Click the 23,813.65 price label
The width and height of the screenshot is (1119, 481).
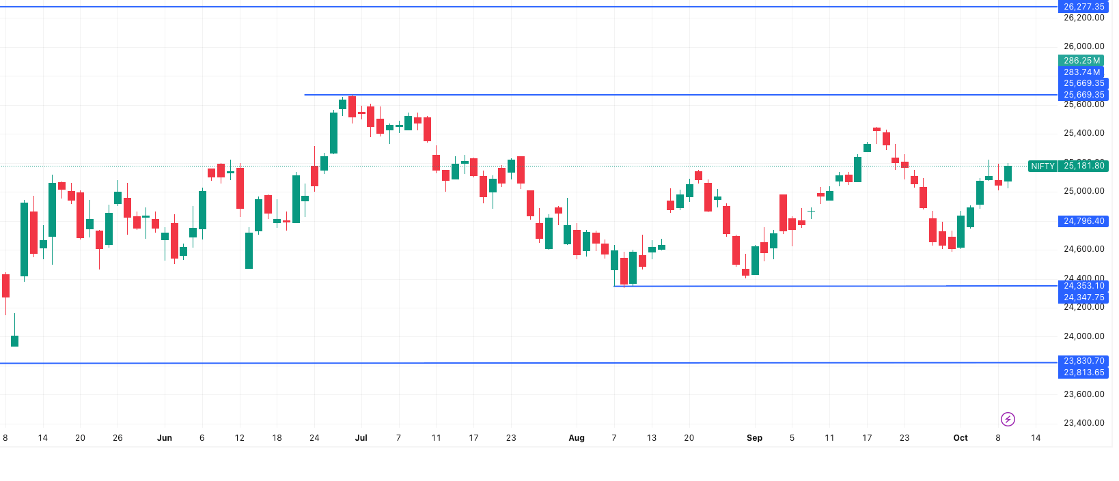click(x=1083, y=373)
